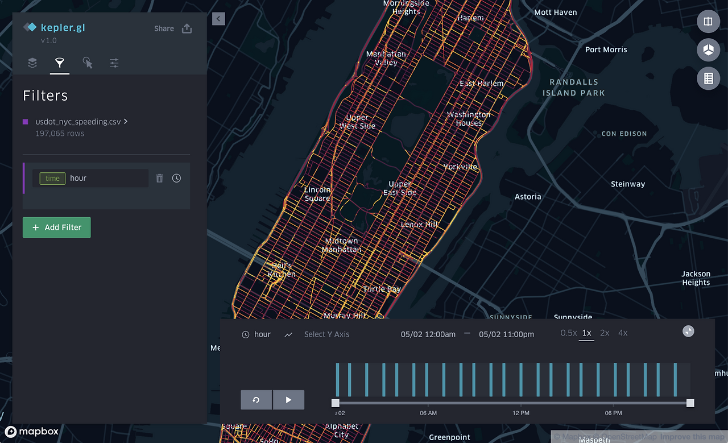Image resolution: width=728 pixels, height=443 pixels.
Task: Click the Filters panel heading
Action: pyautogui.click(x=45, y=96)
